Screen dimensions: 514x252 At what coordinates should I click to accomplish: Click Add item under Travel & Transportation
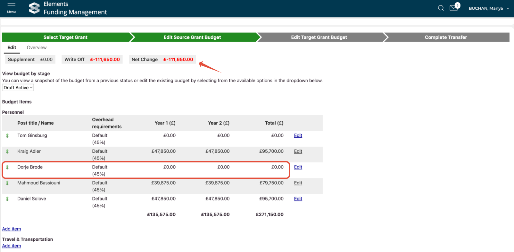click(x=12, y=246)
